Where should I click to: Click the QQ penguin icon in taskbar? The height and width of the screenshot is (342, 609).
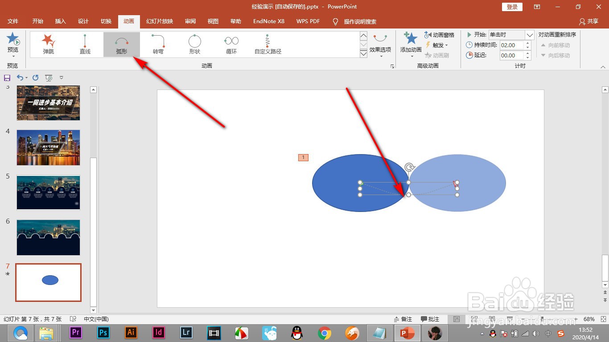point(296,333)
